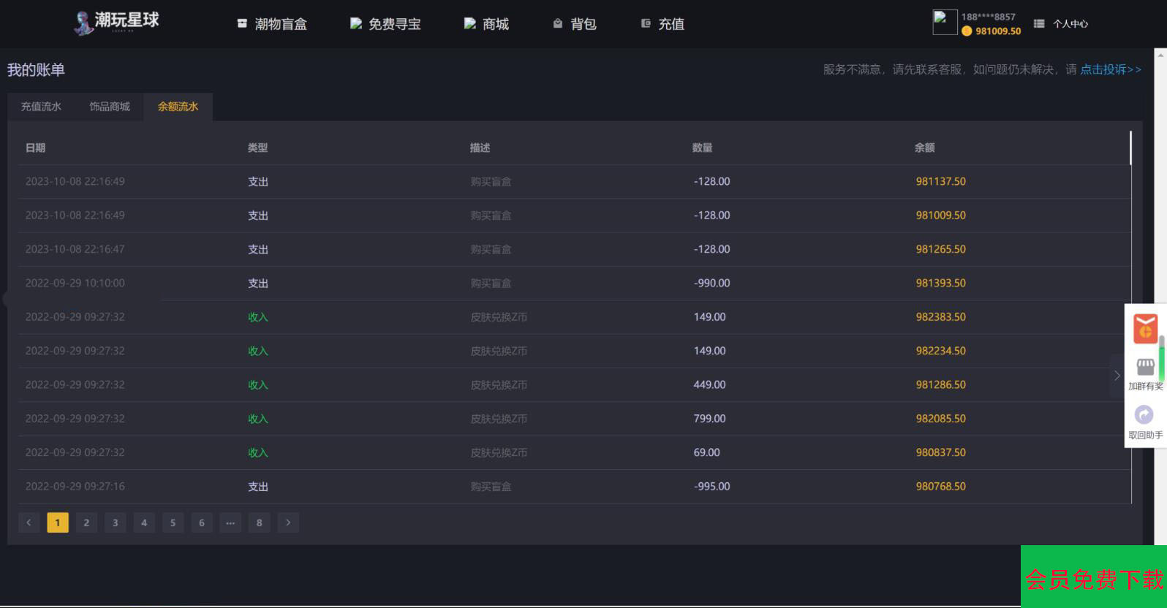
Task: Click the date 2023-10-08 22:16:47
Action: (75, 249)
